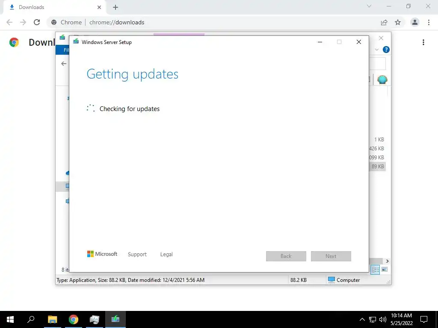
Task: Select the 1 KB file size entry
Action: pyautogui.click(x=379, y=140)
